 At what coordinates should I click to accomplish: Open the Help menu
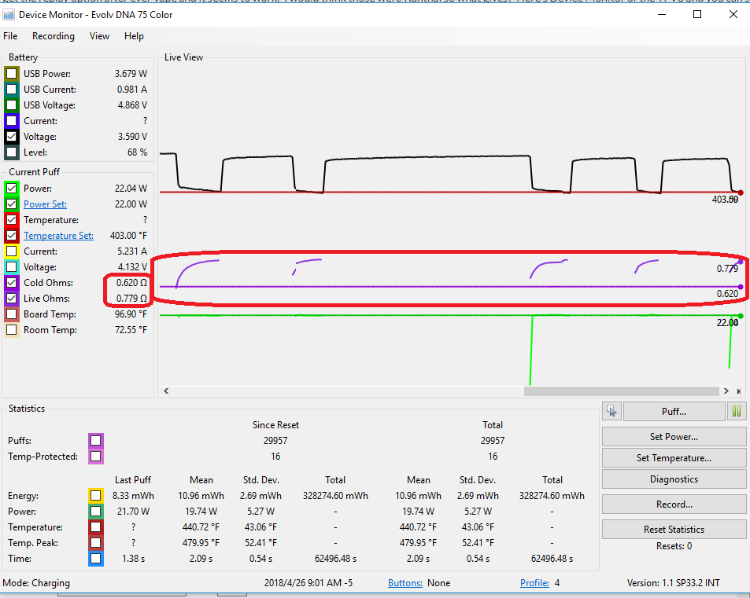click(x=134, y=36)
